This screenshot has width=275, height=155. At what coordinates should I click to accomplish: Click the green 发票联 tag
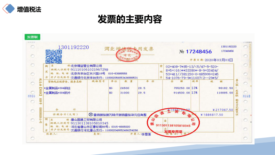pos(32,37)
